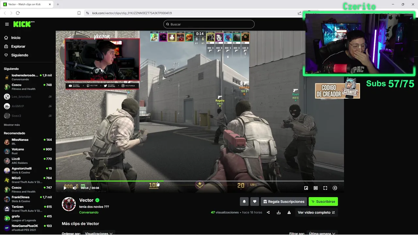Expand Mostrar más followed channels

click(x=12, y=125)
